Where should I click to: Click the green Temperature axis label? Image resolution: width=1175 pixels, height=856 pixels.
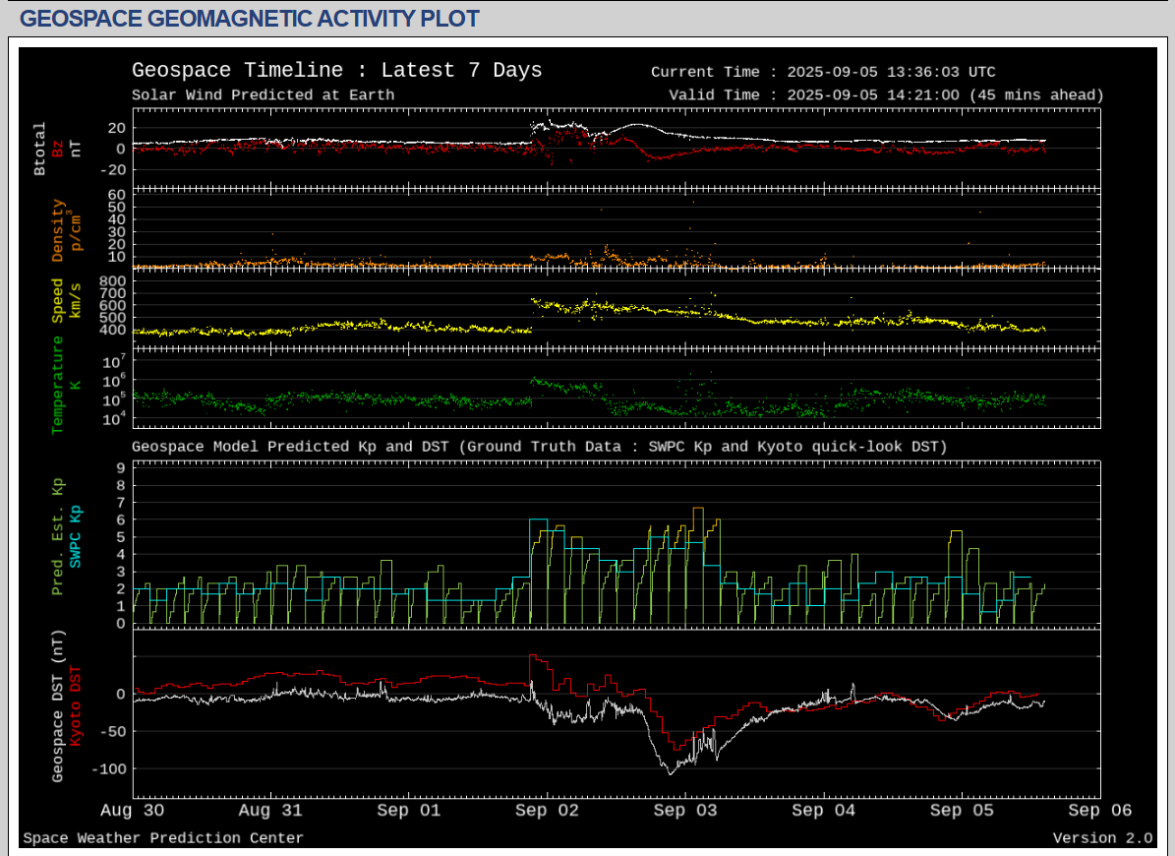[58, 384]
